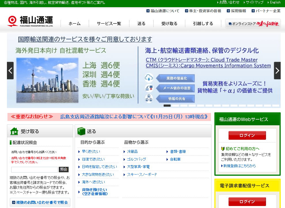Click the 電子請求書配信サービス heading

[244, 186]
